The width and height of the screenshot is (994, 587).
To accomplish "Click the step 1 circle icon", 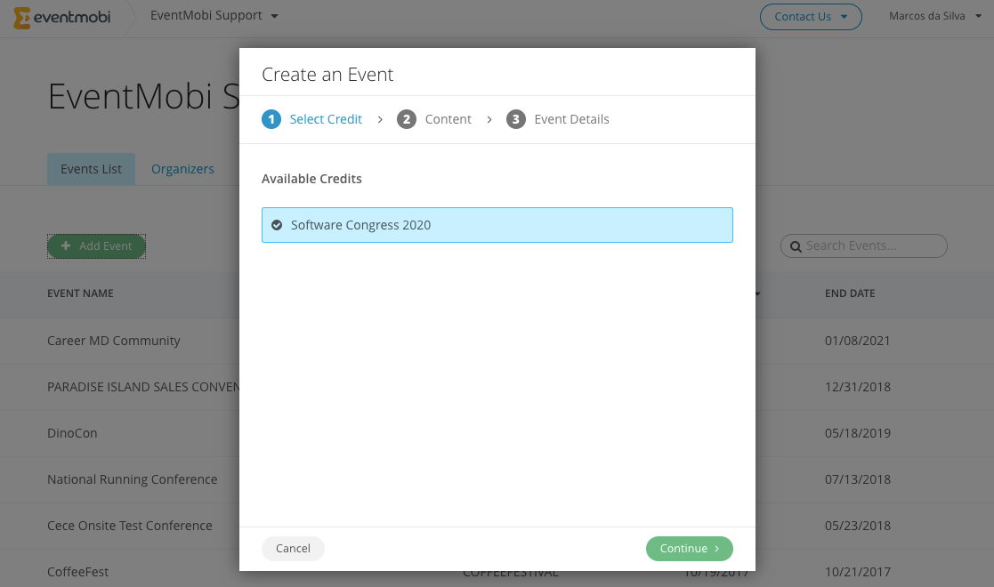I will pos(271,119).
